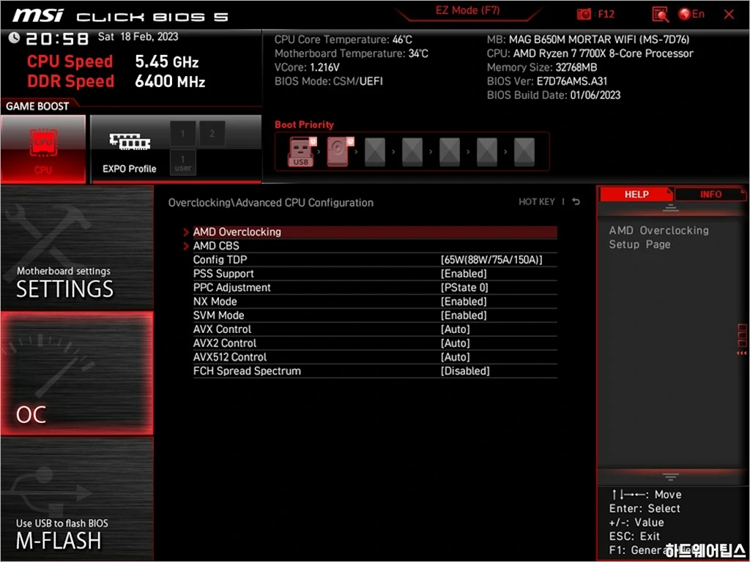Image resolution: width=750 pixels, height=562 pixels.
Task: Select EXPO profile 2 button
Action: click(x=212, y=134)
